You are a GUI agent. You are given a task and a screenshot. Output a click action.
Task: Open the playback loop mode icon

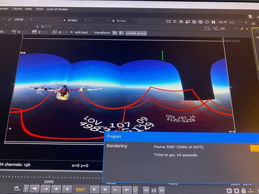pyautogui.click(x=17, y=189)
